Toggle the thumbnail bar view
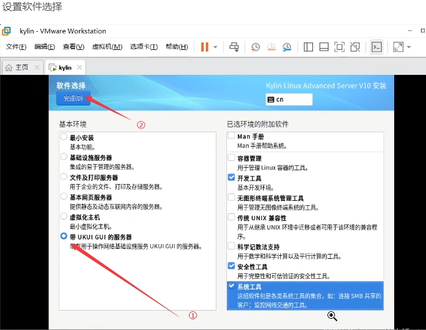Screen dimensions: 426x330 point(324,47)
